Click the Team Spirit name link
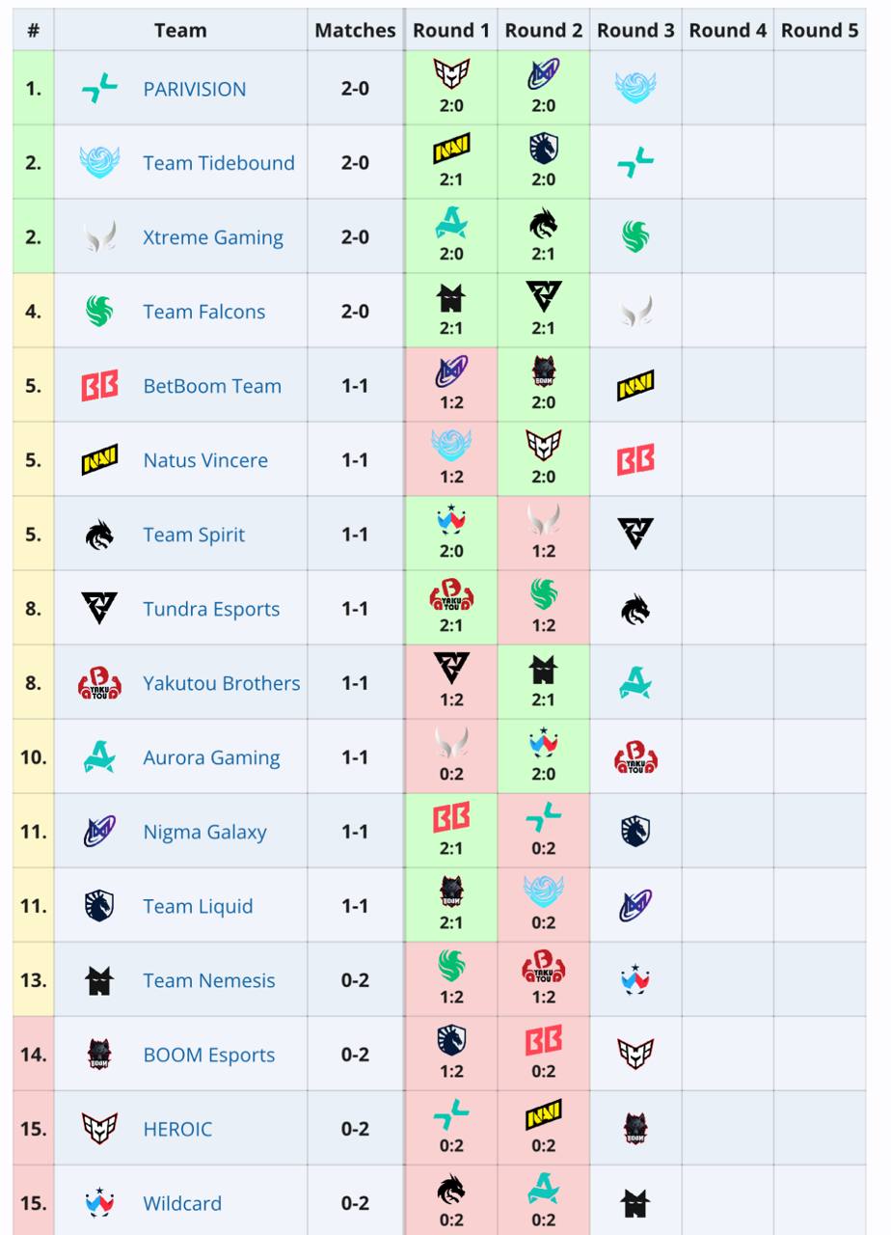The width and height of the screenshot is (891, 1235). [x=194, y=535]
